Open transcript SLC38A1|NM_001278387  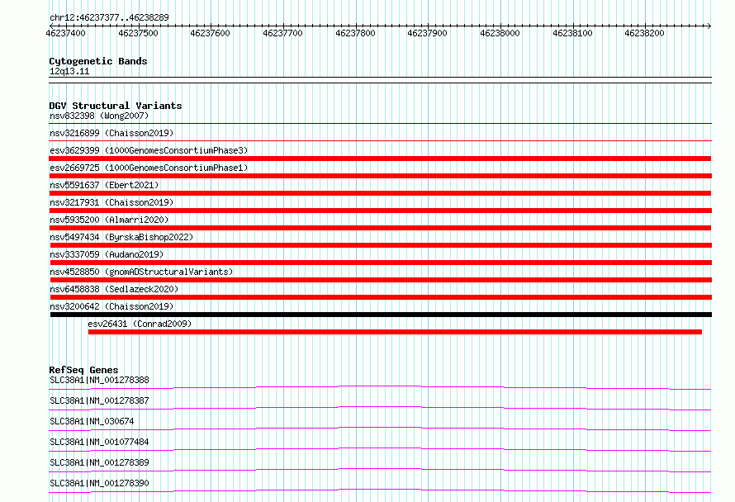[x=99, y=400]
